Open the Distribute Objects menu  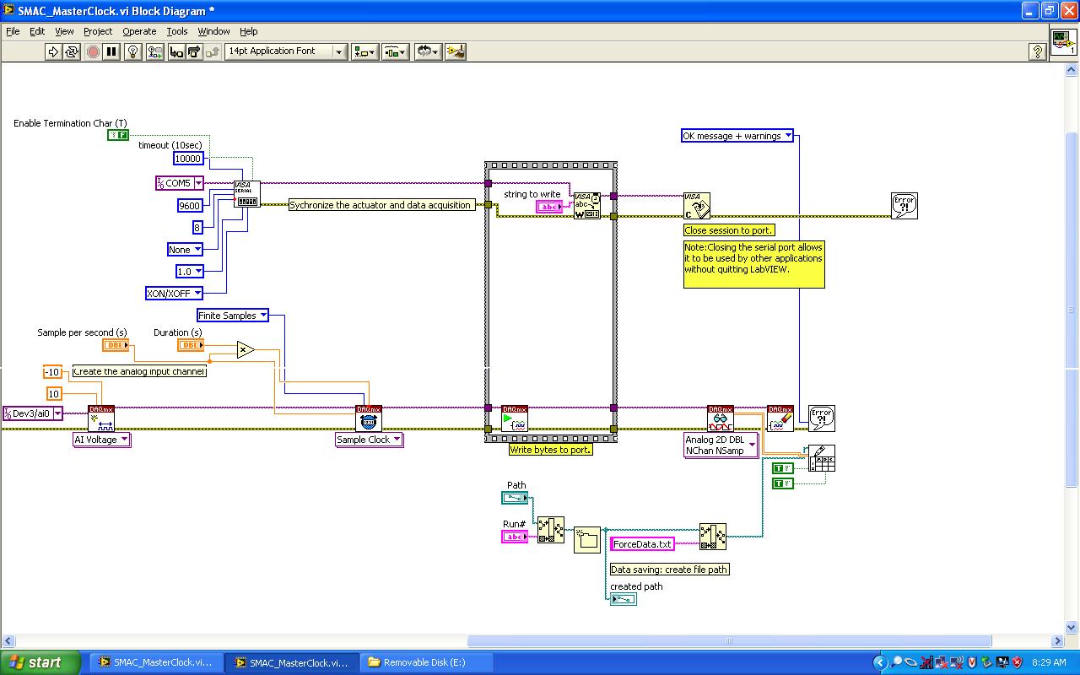click(396, 51)
